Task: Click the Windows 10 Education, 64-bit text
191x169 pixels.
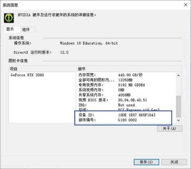Action: point(89,43)
